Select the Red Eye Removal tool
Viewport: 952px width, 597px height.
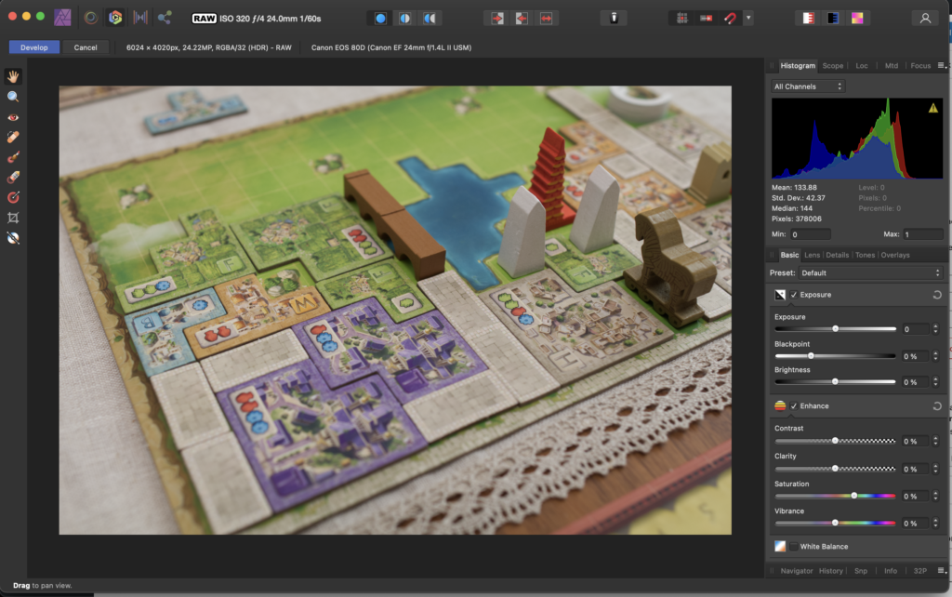pyautogui.click(x=13, y=117)
